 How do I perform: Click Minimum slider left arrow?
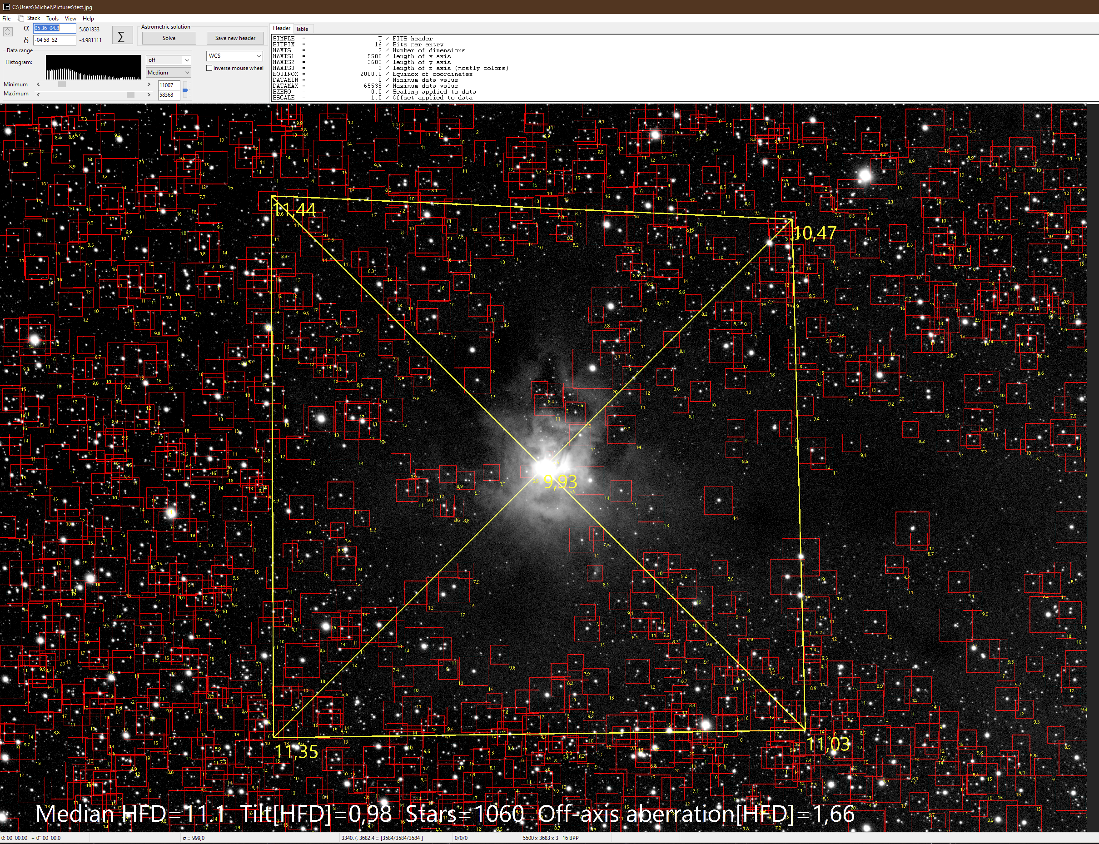[x=38, y=84]
